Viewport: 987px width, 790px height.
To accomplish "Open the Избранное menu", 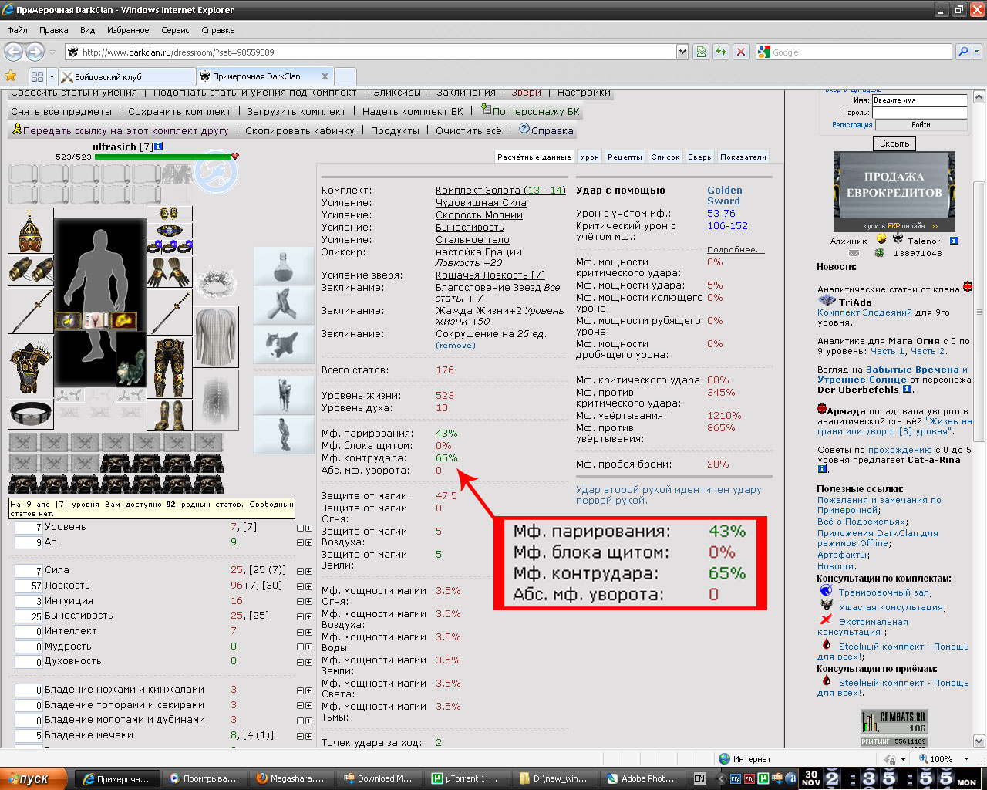I will (128, 30).
